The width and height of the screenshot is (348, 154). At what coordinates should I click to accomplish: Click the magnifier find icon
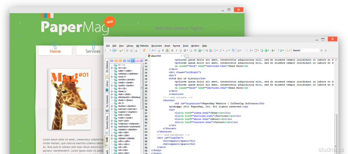pos(287,50)
